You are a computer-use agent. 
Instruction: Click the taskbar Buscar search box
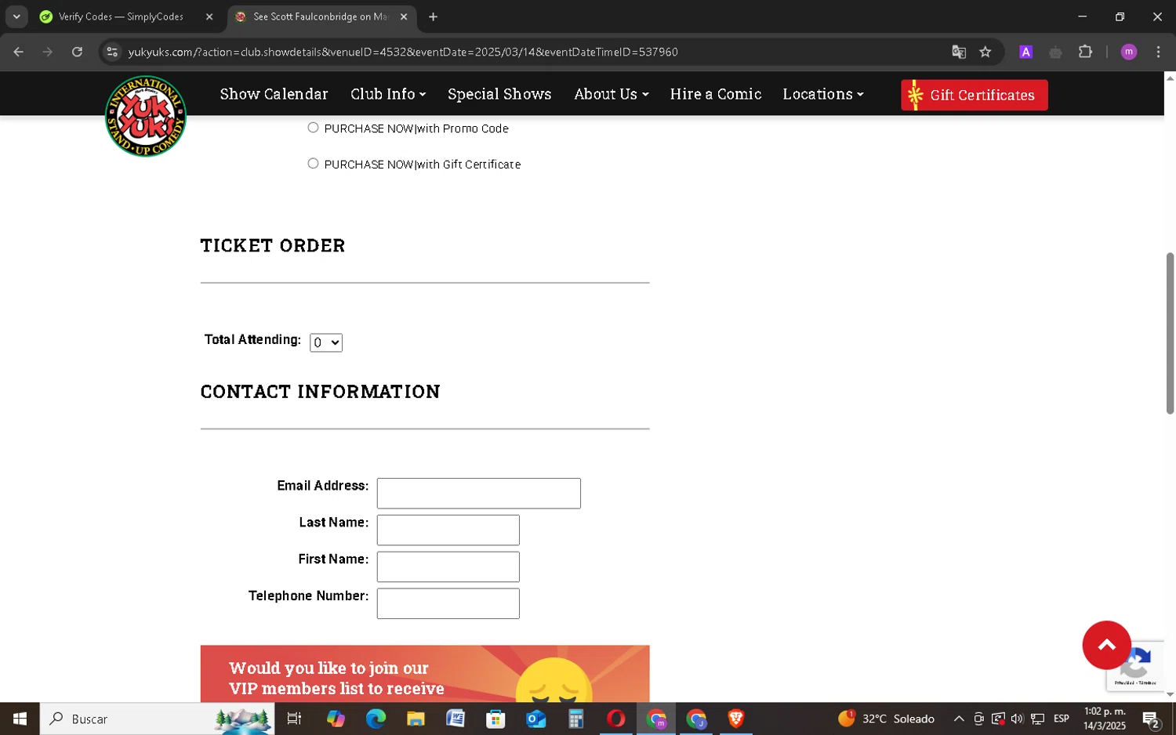[x=157, y=719]
